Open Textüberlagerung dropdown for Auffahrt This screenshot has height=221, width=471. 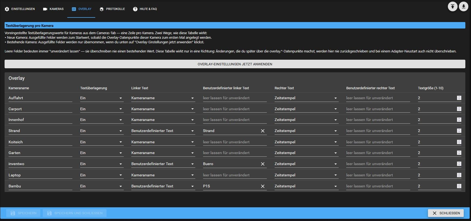point(102,98)
